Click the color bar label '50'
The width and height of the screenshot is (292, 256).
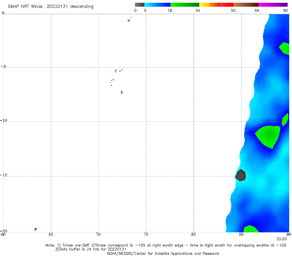point(233,10)
